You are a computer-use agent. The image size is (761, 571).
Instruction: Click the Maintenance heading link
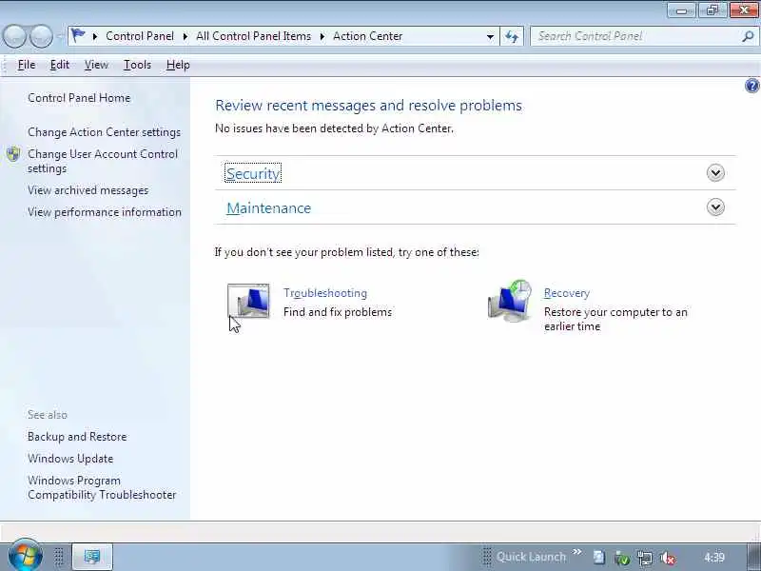[269, 207]
